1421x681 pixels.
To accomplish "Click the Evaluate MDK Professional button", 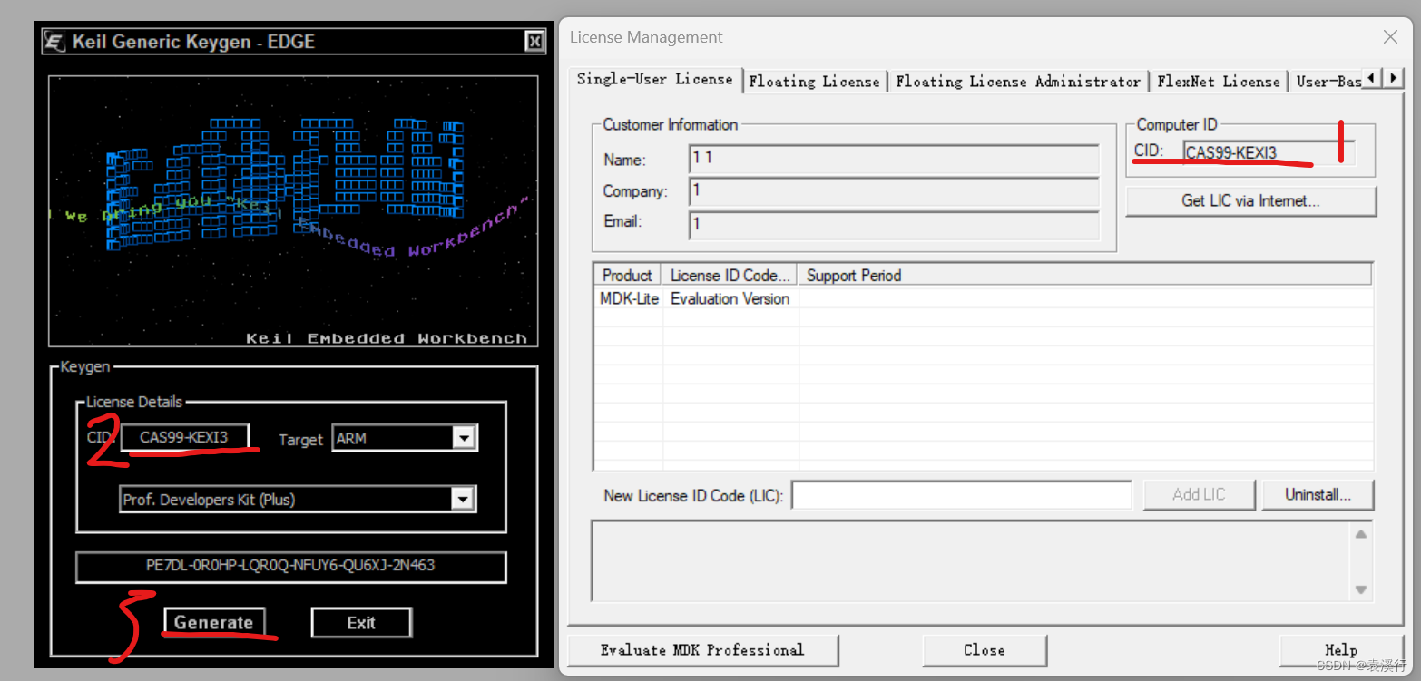I will (703, 650).
